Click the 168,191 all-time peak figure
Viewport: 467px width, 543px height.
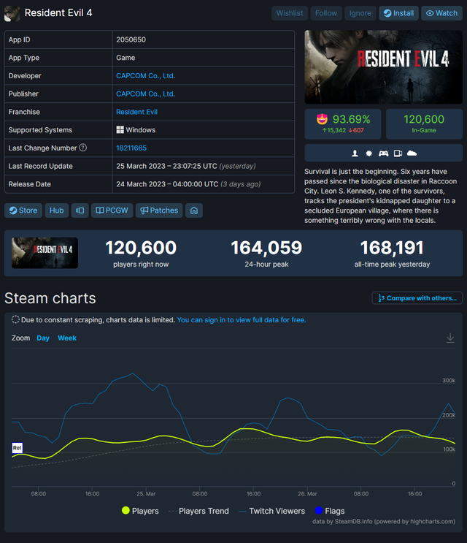tap(392, 248)
